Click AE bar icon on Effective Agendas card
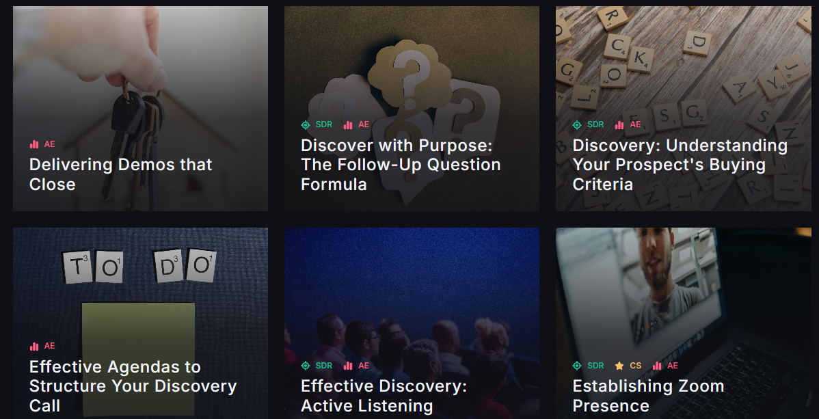Image resolution: width=819 pixels, height=419 pixels. coord(34,346)
